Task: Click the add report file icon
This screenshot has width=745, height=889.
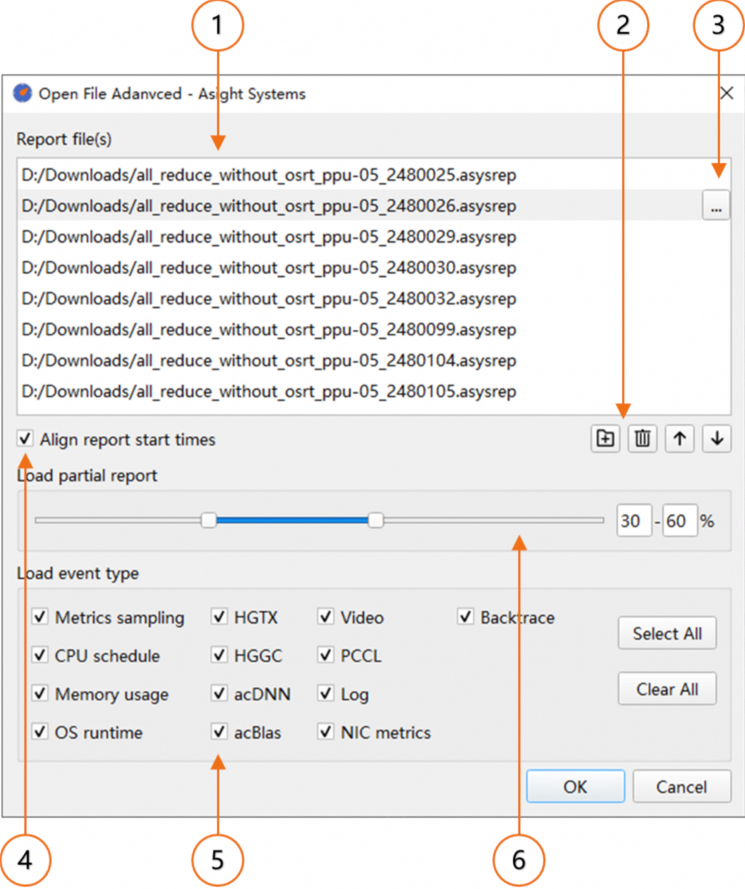Action: (x=605, y=438)
